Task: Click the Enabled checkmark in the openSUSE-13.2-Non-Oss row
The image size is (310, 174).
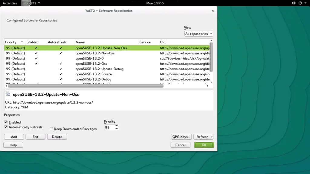Action: [x=36, y=53]
